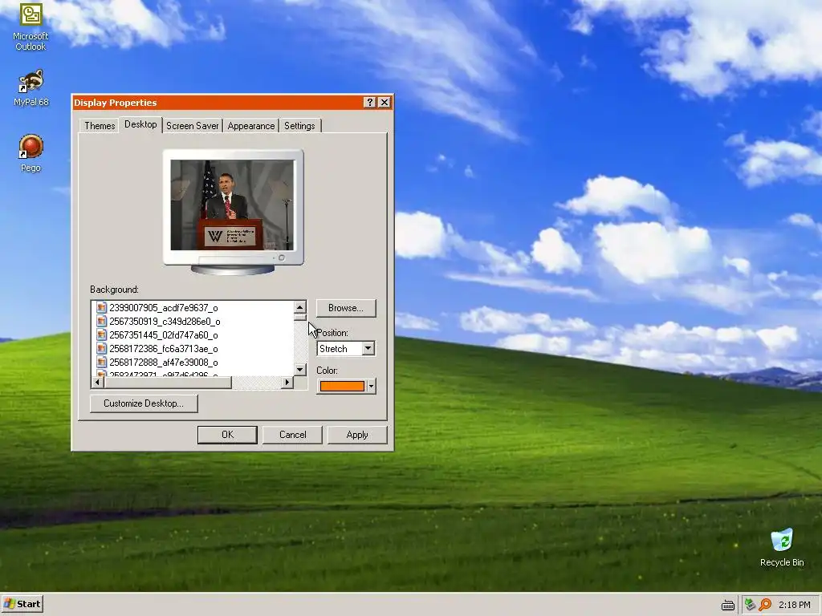The height and width of the screenshot is (616, 822).
Task: Click the image icon beside 2567350919_c349d286e0_o
Action: 102,321
